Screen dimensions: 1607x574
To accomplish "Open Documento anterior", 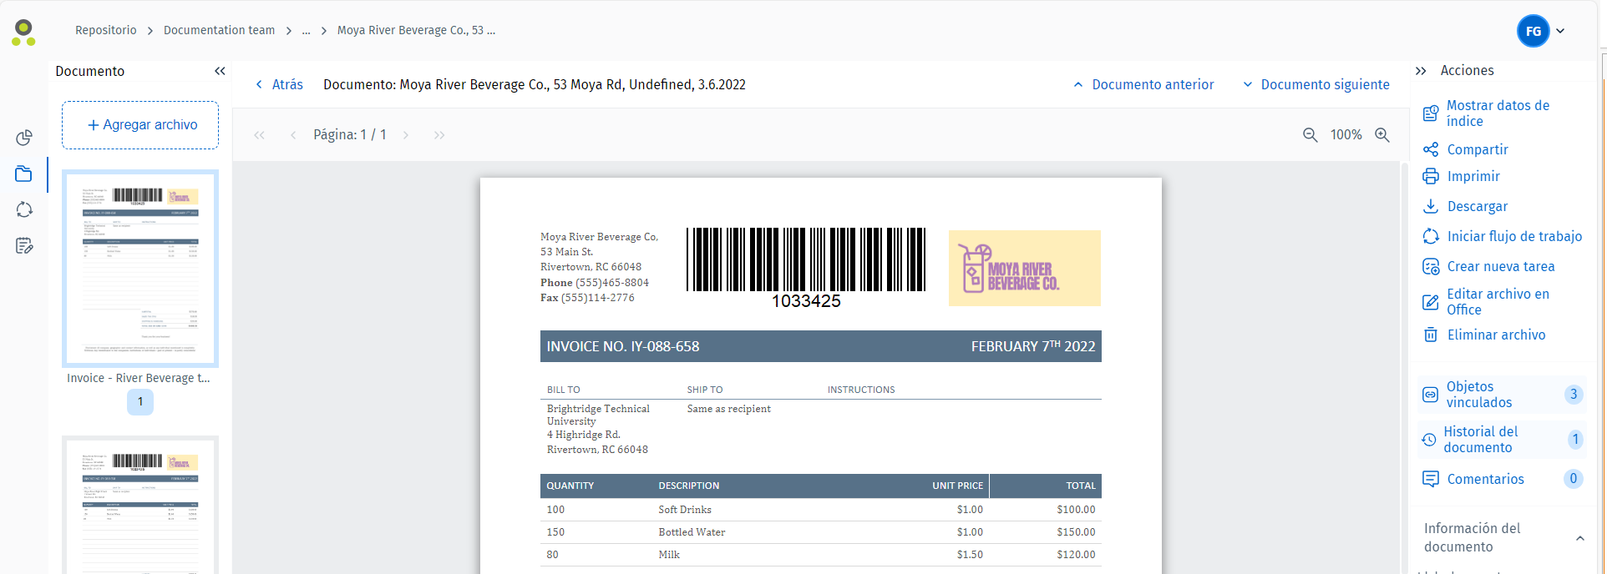I will pos(1143,84).
